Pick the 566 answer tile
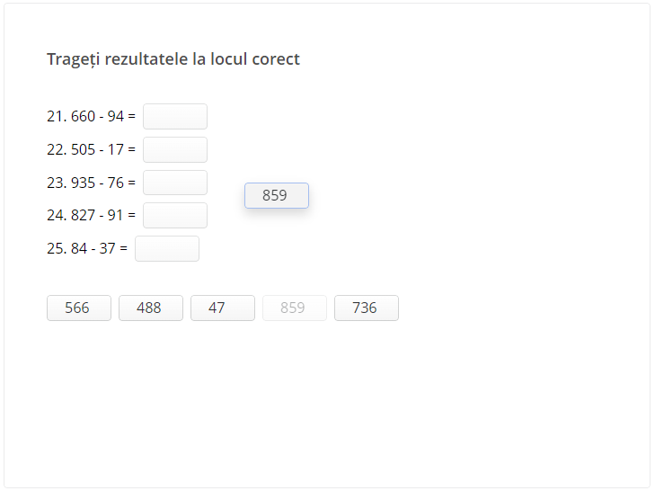The height and width of the screenshot is (491, 655). pos(79,308)
